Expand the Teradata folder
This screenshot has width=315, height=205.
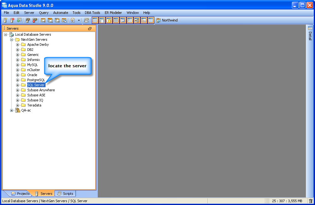(x=18, y=105)
